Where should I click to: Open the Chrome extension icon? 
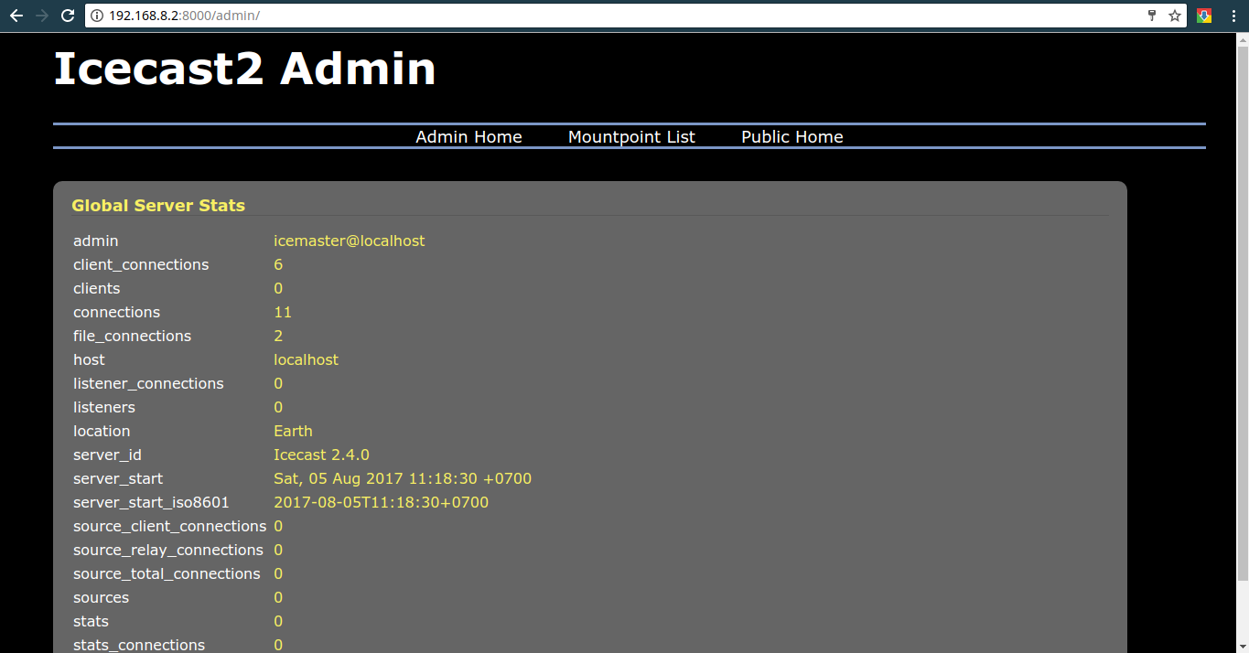pyautogui.click(x=1204, y=16)
